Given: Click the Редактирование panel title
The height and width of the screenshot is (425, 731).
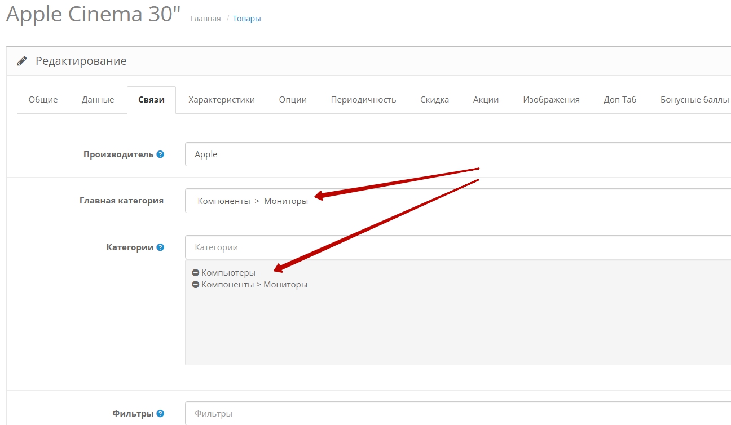Looking at the screenshot, I should pos(81,61).
